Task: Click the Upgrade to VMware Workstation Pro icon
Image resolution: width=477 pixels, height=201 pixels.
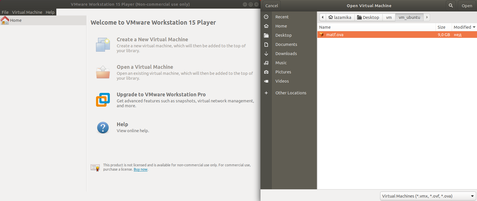Action: 103,100
